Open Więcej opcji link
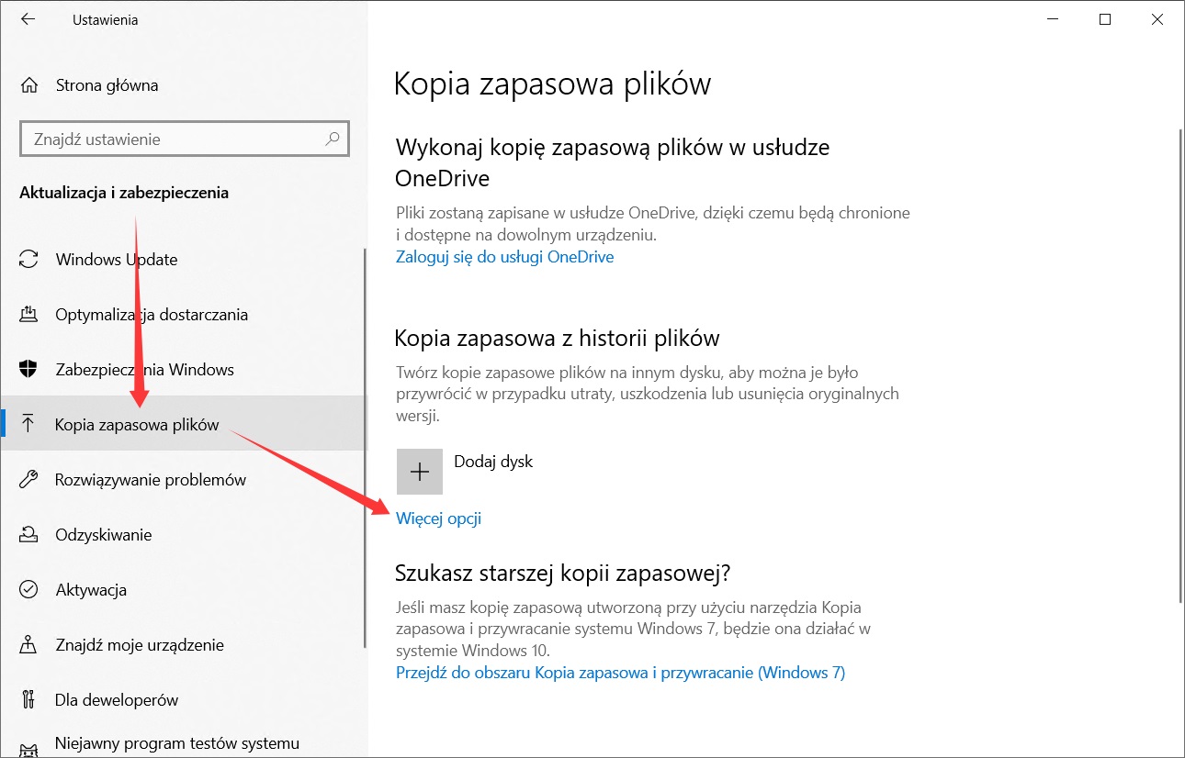 pyautogui.click(x=438, y=518)
